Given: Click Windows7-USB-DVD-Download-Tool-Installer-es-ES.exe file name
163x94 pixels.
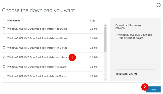Looking at the screenshot, I should [x=37, y=67].
